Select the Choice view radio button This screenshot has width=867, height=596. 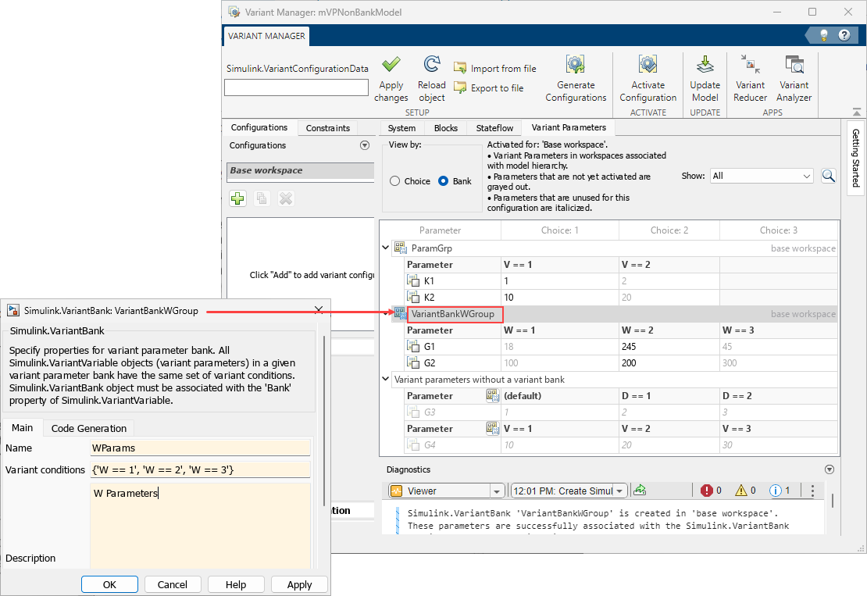(395, 181)
